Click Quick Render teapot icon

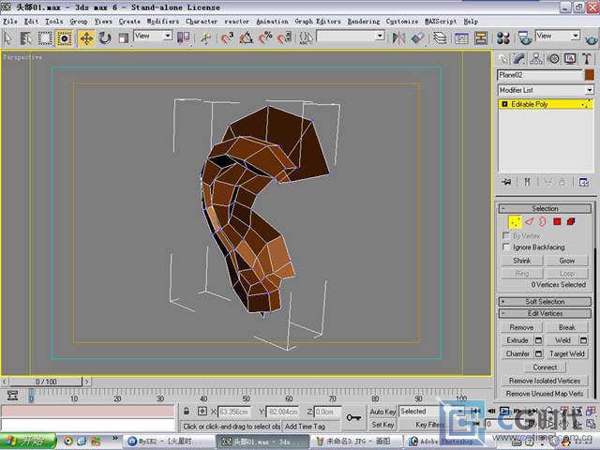(x=591, y=38)
